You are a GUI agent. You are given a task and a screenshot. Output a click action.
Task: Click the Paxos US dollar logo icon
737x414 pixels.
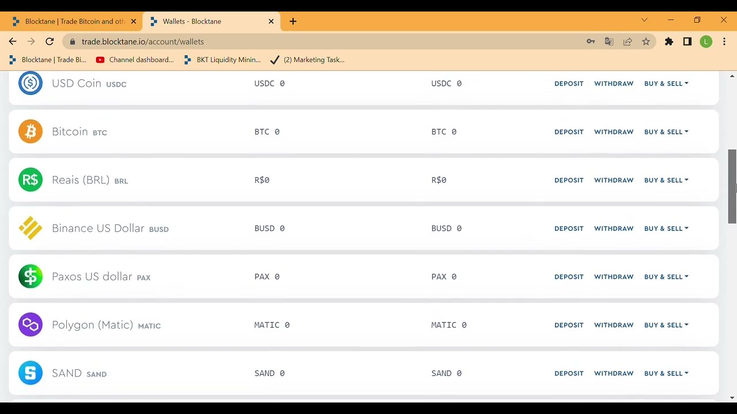click(31, 277)
